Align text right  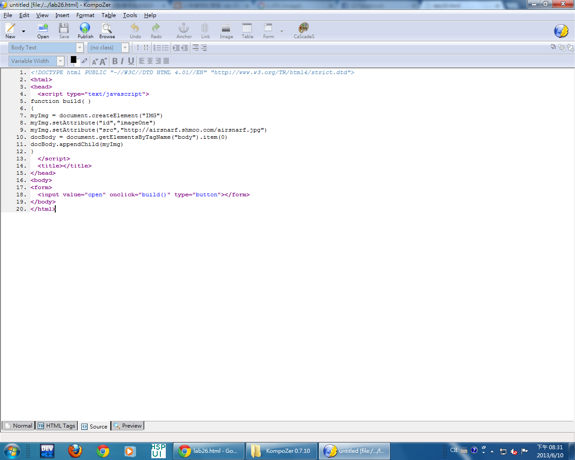(x=158, y=61)
